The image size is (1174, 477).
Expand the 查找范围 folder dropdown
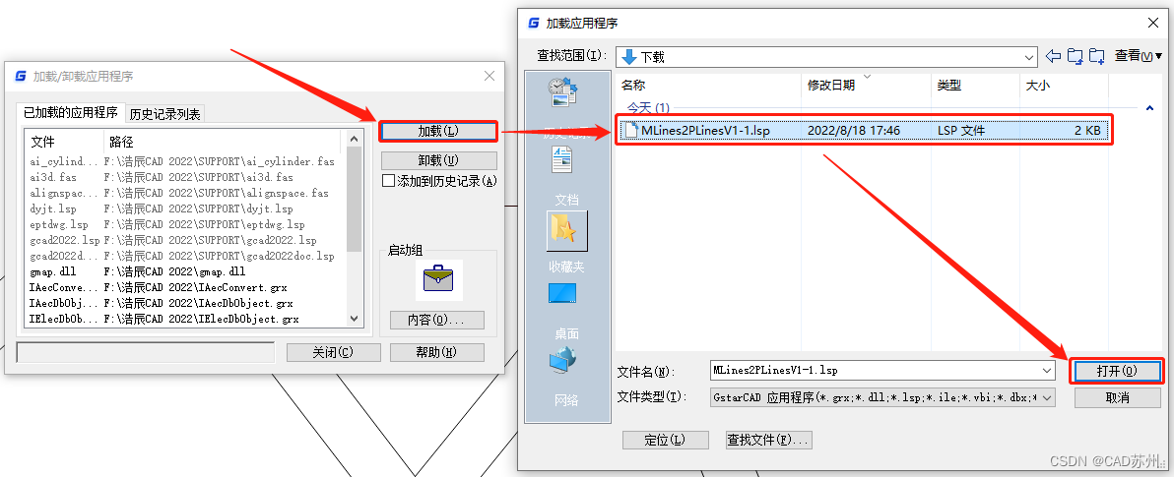click(x=1029, y=57)
